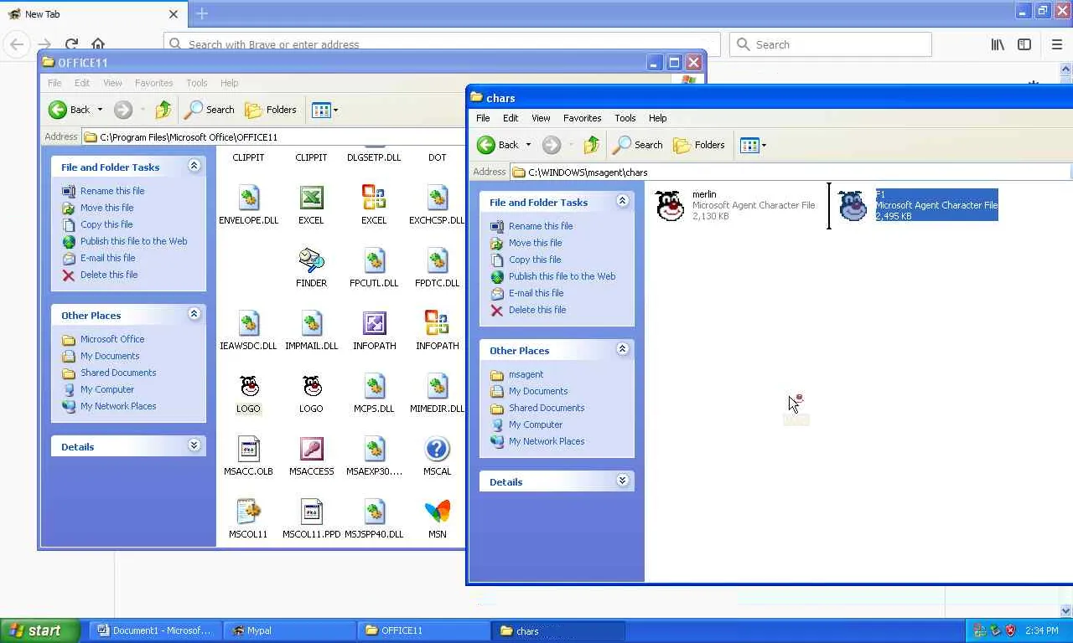The image size is (1073, 643).
Task: Select MCPS.DLL file
Action: 374,394
